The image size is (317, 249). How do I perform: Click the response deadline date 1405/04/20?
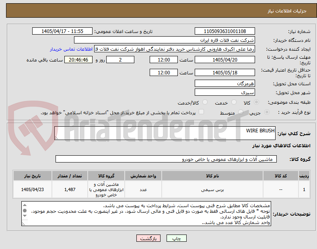[225, 60]
